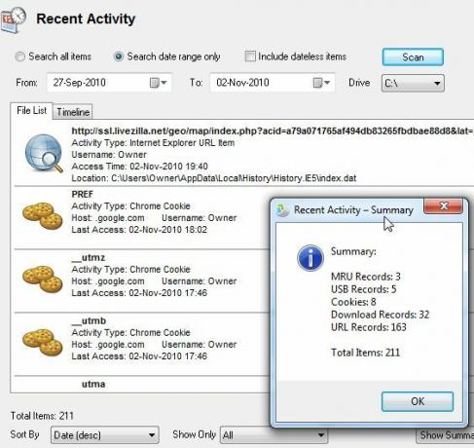Click the livezilla URL entry title
Viewport: 474px width, 448px height.
click(x=273, y=131)
